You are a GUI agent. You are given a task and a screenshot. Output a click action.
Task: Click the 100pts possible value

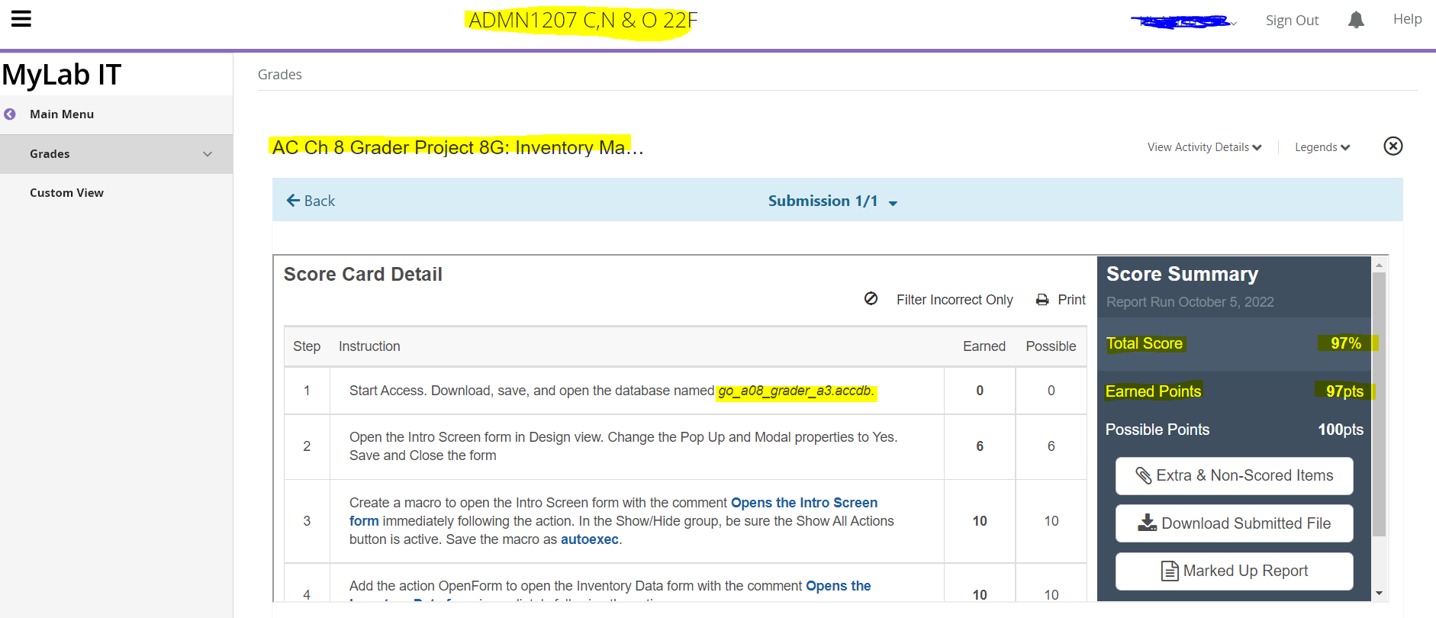[x=1341, y=430]
